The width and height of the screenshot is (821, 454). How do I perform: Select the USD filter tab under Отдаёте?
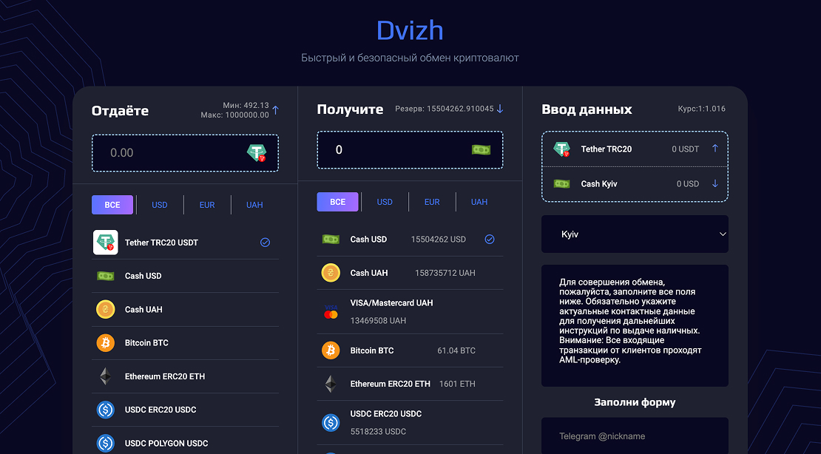160,205
